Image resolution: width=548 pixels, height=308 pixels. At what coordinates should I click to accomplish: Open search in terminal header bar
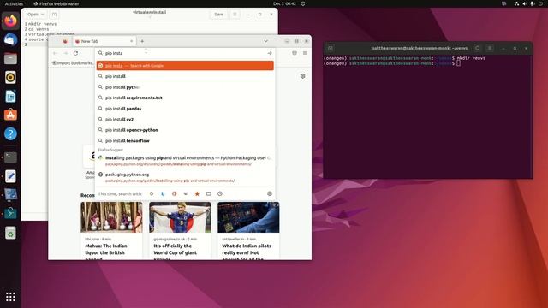point(478,48)
